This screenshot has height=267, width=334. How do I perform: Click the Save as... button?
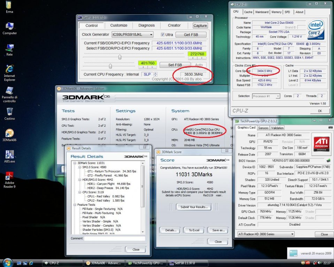[x=218, y=230]
